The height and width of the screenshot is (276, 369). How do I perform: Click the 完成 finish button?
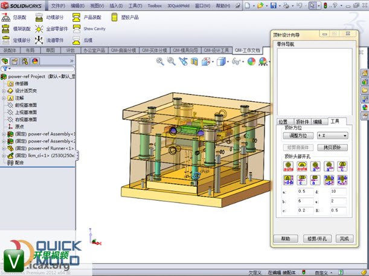[344, 239]
